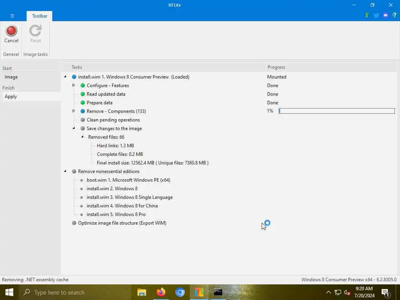Click small dot beside Windows 8 for China
The width and height of the screenshot is (400, 300).
coord(81,206)
